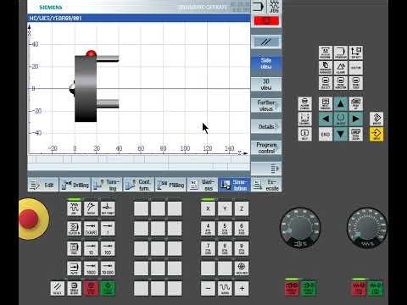Select VAR increment key
Viewport: 407px width, 305px height.
click(91, 229)
